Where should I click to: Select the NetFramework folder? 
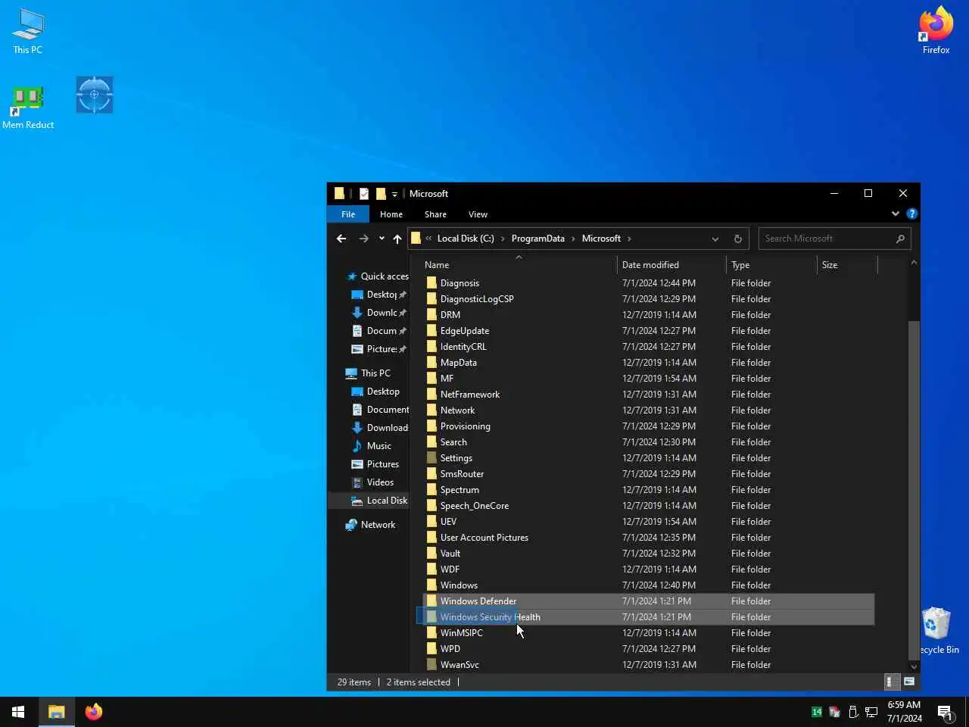pyautogui.click(x=470, y=395)
